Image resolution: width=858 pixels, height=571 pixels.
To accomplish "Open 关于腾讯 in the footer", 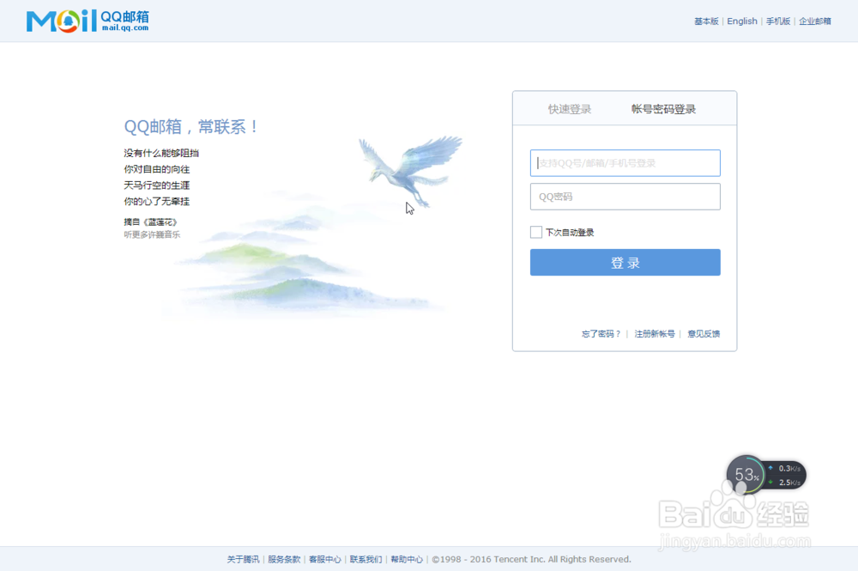I will point(243,560).
